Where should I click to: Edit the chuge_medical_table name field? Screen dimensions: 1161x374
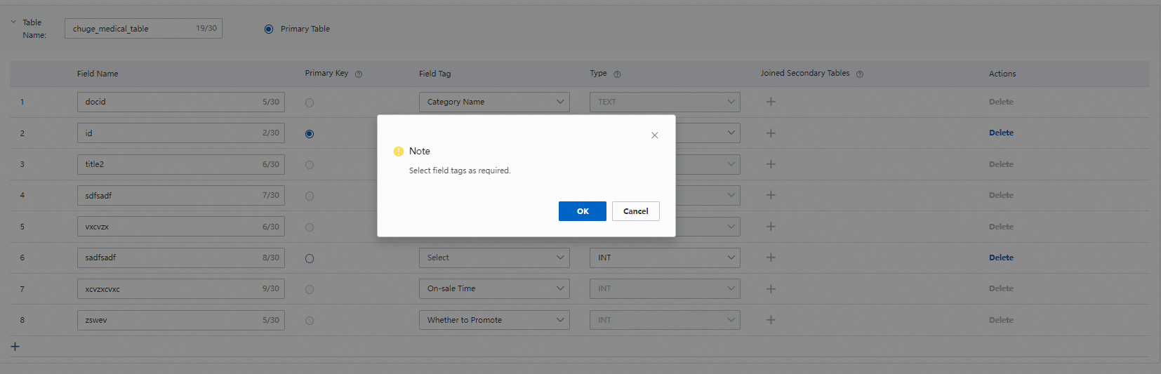[x=143, y=29]
